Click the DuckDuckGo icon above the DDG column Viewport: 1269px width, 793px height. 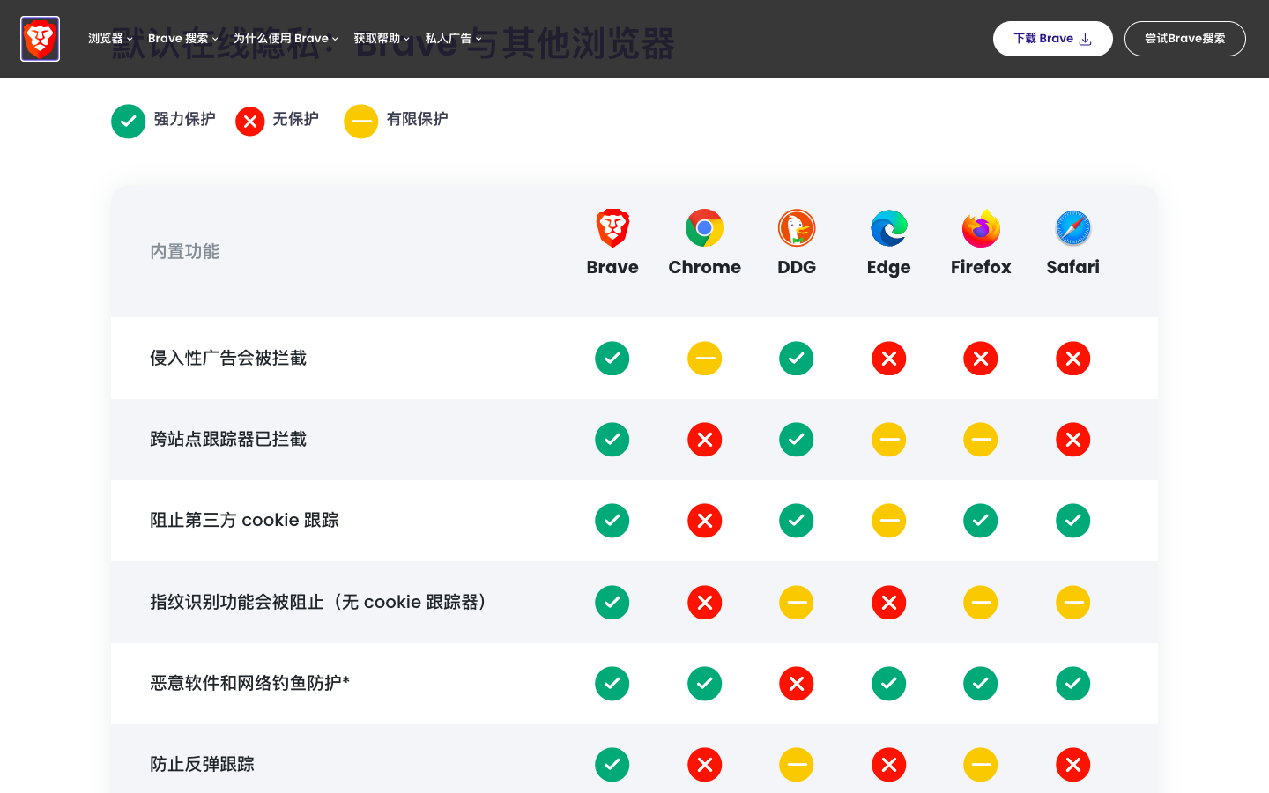797,227
